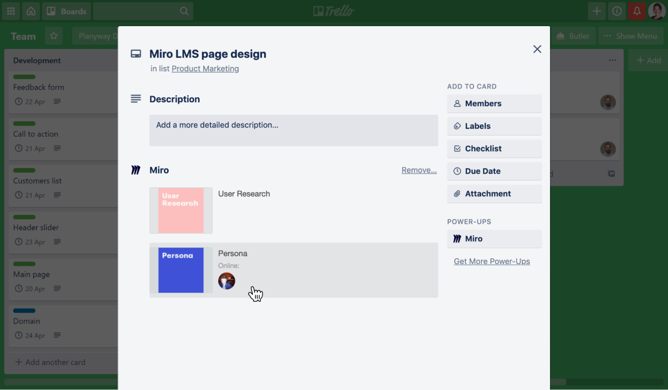Click online user avatar under Persona

227,281
